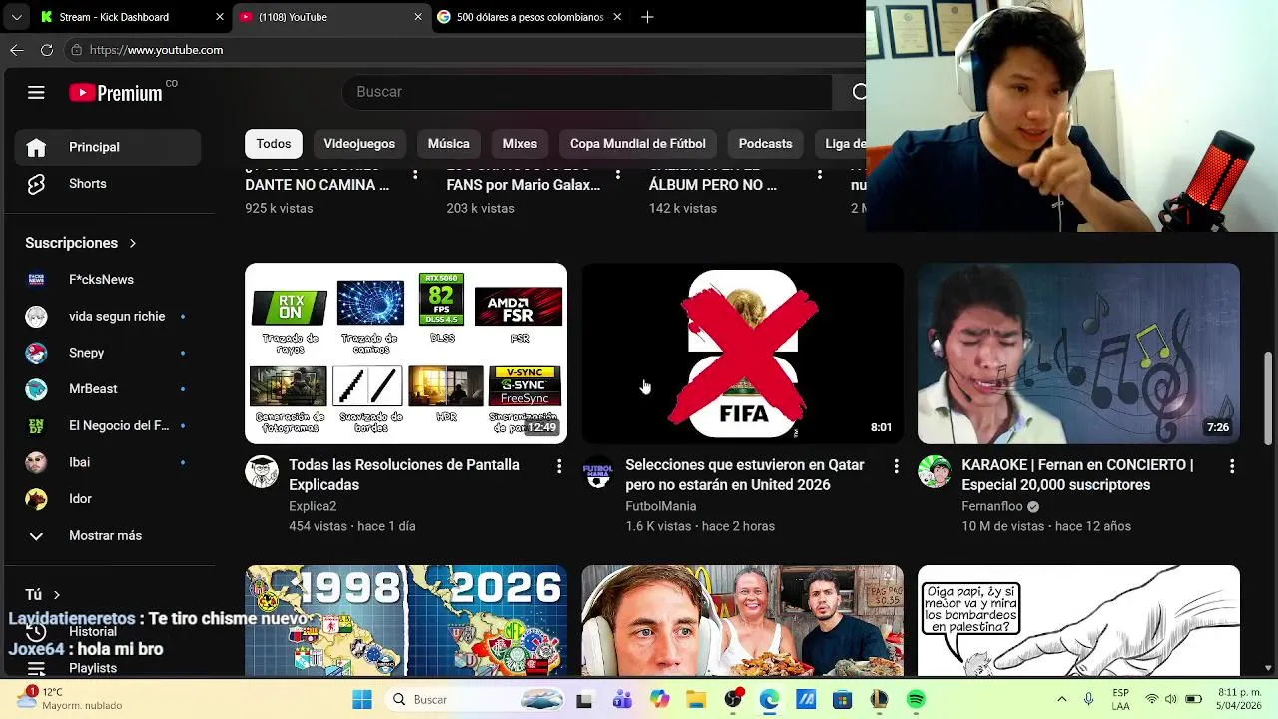Close the YouTube browser tab
This screenshot has width=1278, height=719.
point(418,17)
